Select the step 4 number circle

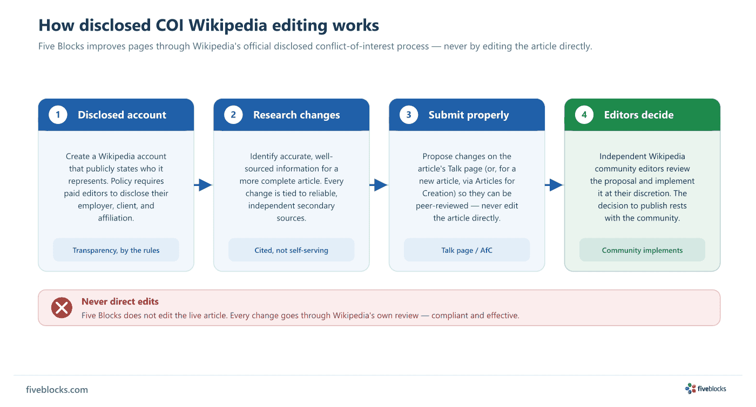(584, 115)
